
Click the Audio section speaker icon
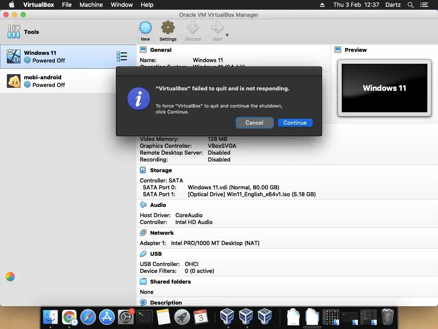pyautogui.click(x=143, y=205)
